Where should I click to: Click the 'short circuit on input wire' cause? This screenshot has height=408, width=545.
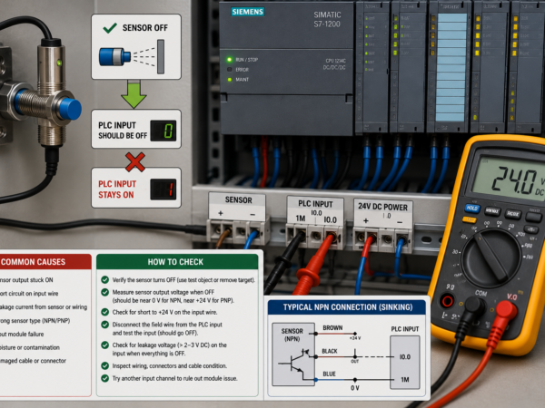point(29,294)
